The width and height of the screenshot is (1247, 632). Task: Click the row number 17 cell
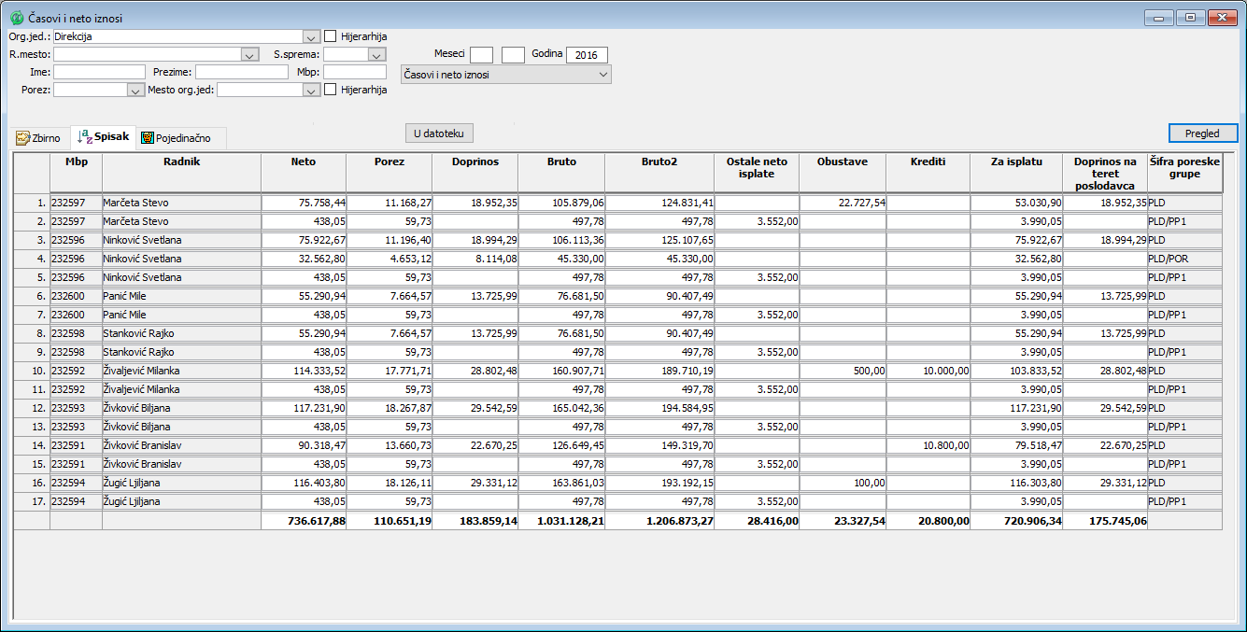coord(32,501)
